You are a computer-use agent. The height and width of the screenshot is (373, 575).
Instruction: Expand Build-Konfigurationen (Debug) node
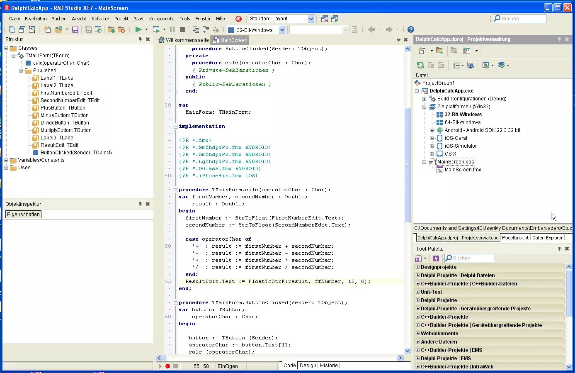click(x=424, y=99)
